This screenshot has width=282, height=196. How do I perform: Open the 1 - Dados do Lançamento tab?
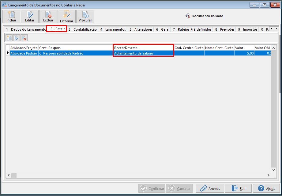click(x=26, y=29)
